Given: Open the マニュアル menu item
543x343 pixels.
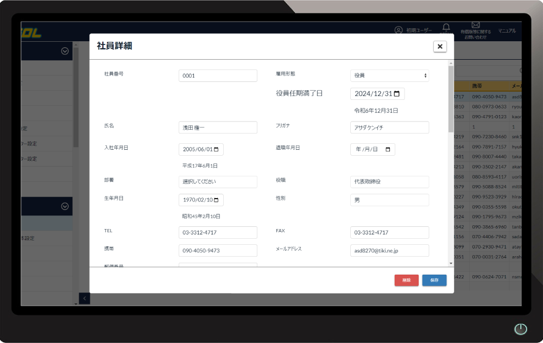Looking at the screenshot, I should [x=507, y=30].
